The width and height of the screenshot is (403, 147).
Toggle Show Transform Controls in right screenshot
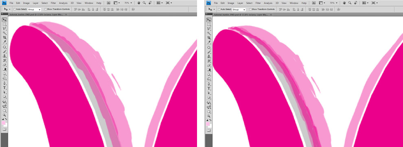point(250,9)
